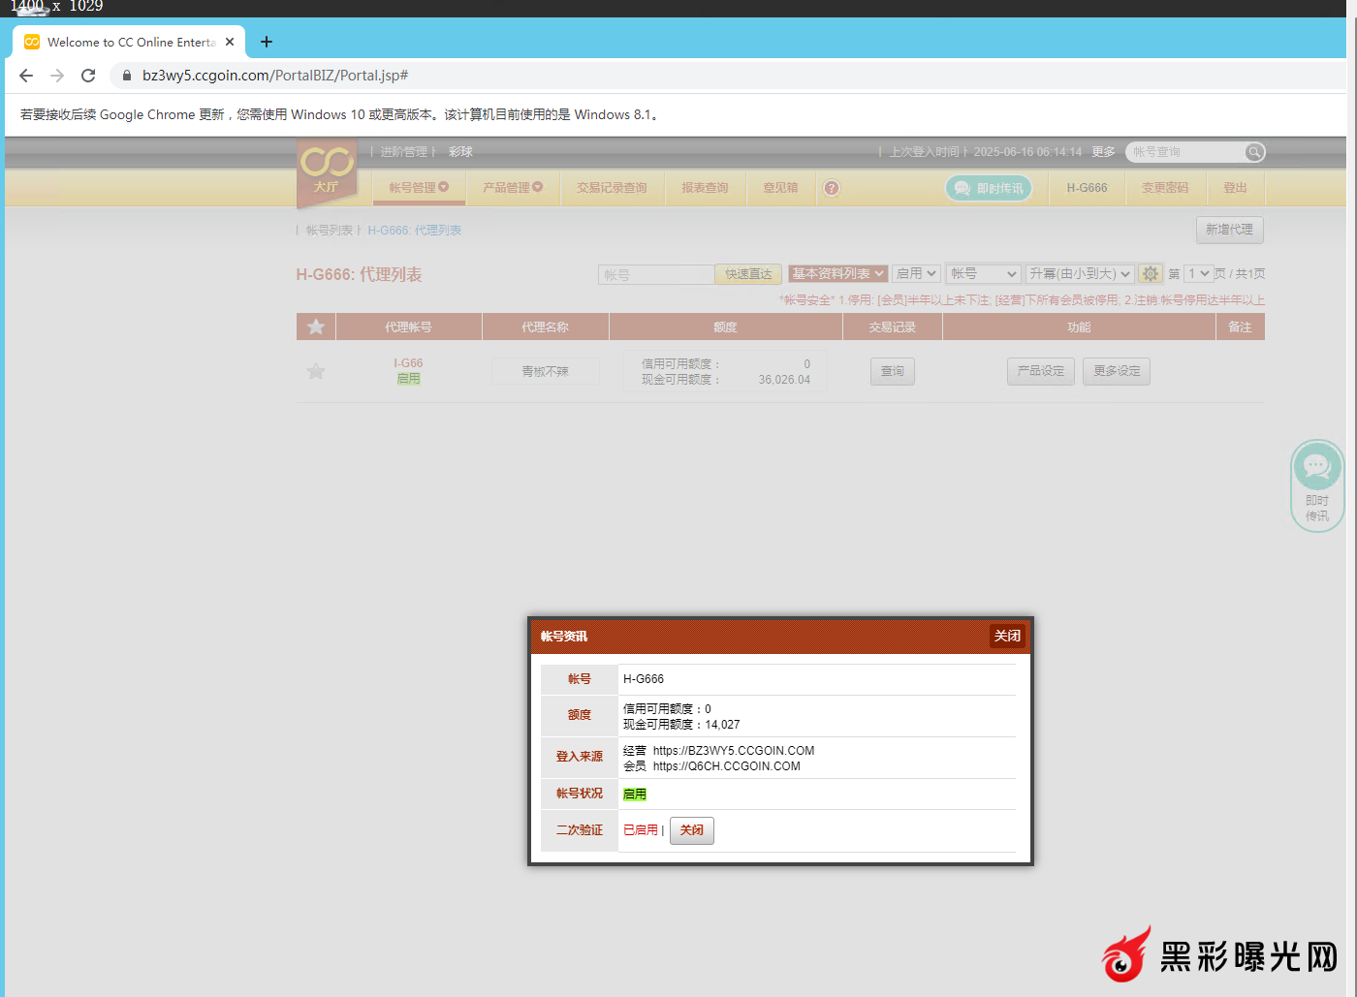Screen dimensions: 1357x997
Task: Click the CC 大厅 logo icon
Action: click(x=327, y=170)
